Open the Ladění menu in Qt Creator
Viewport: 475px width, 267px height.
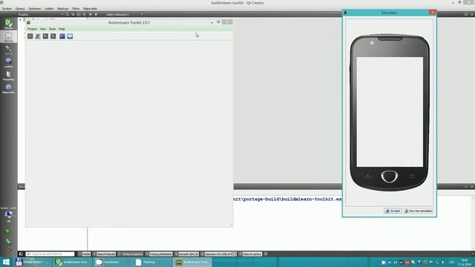[x=49, y=8]
